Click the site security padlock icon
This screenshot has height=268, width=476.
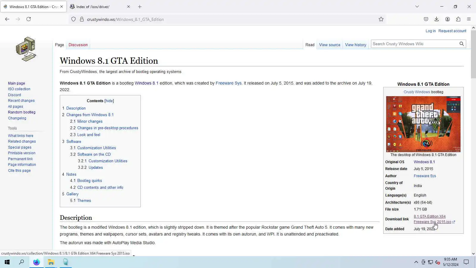tap(82, 19)
